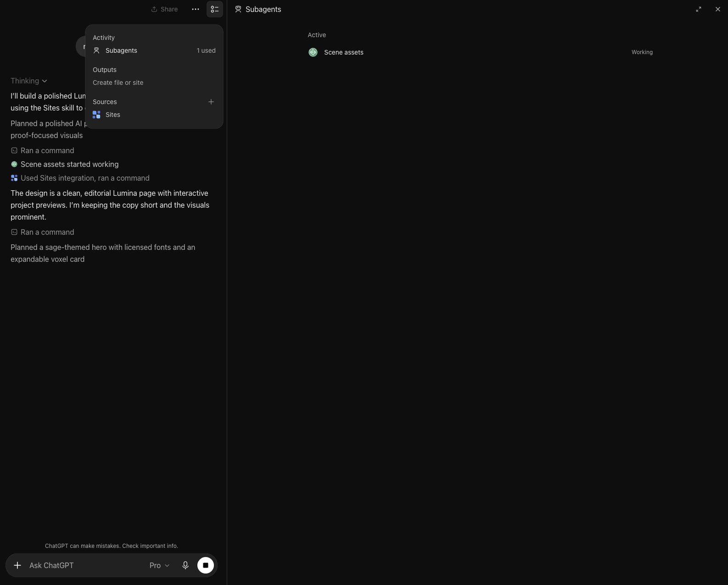Viewport: 728px width, 585px height.
Task: Click the Working status label
Action: 642,52
